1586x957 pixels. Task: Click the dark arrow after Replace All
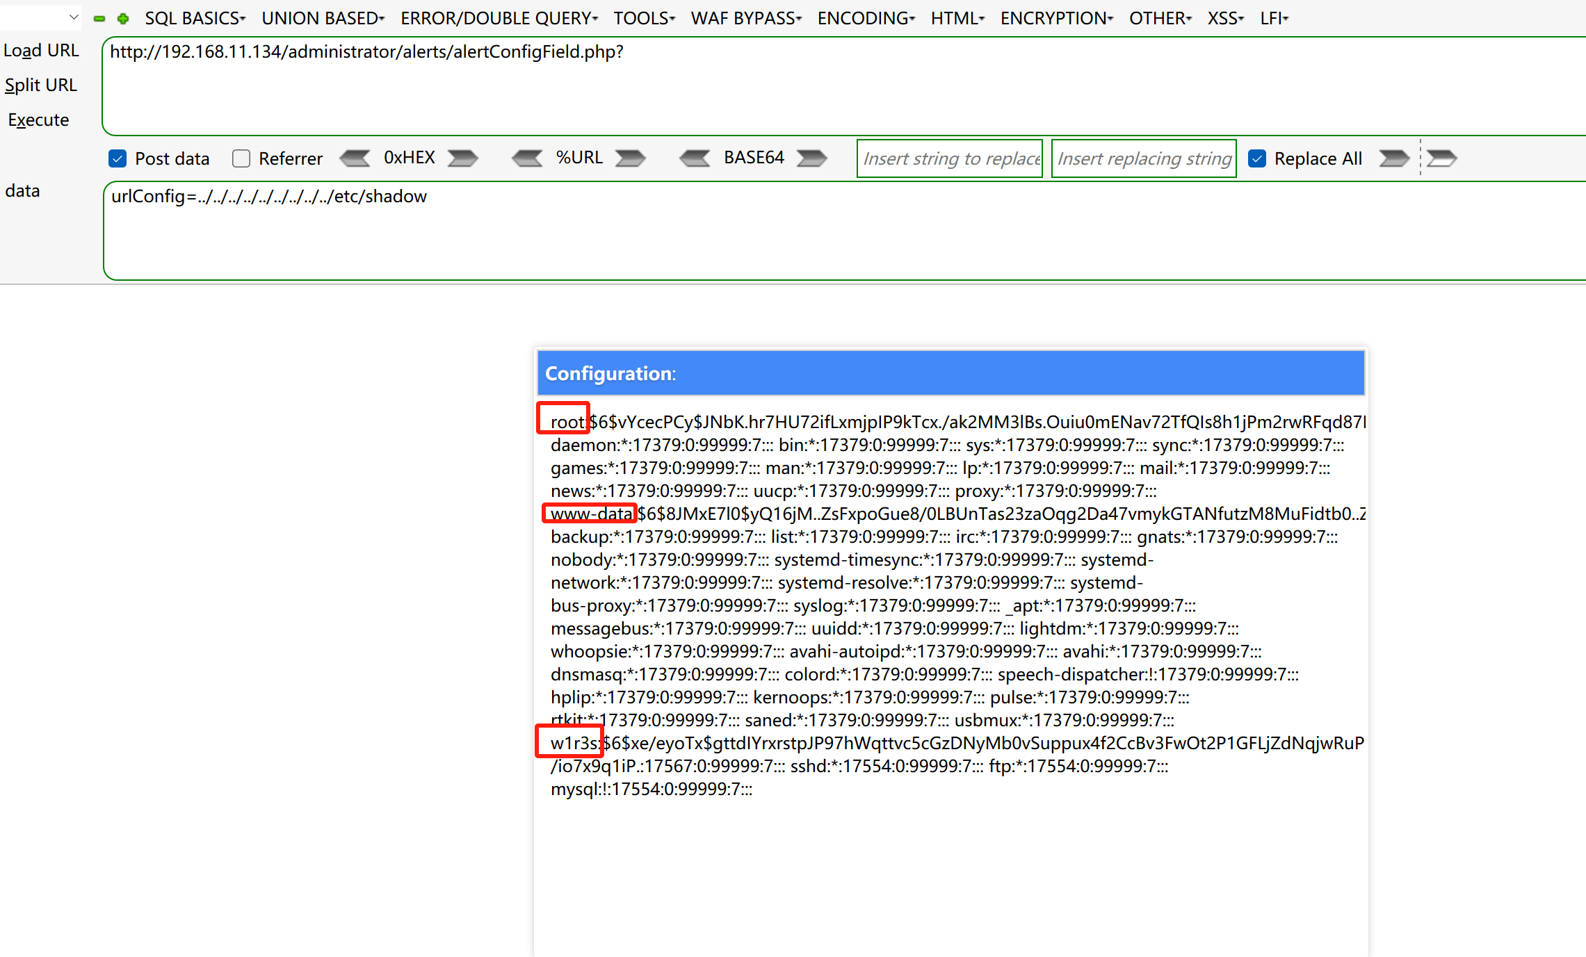coord(1393,158)
